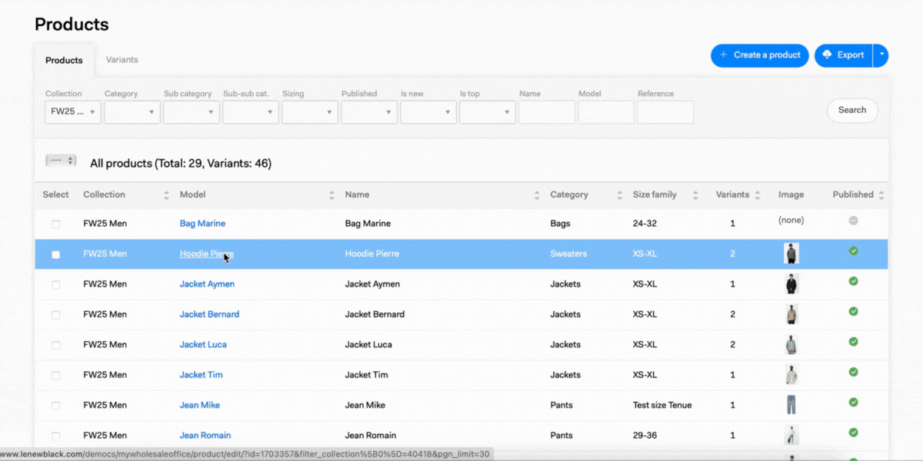The image size is (923, 461).
Task: Click the Published check icon for Jean Romain
Action: (x=853, y=433)
